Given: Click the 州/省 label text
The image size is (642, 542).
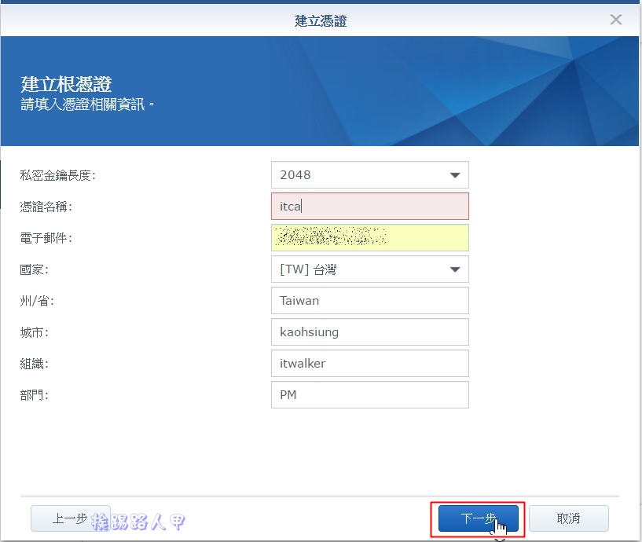Looking at the screenshot, I should pyautogui.click(x=37, y=301).
